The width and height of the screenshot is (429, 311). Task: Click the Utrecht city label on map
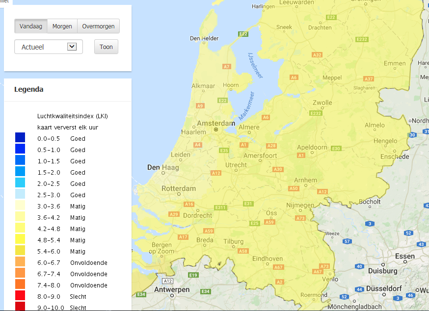(236, 165)
